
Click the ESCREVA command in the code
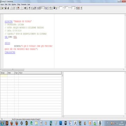(x=17, y=46)
